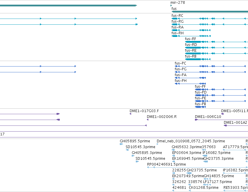The height and width of the screenshot is (192, 248).
Task: Select the fus-RC transcript label
Action: [x=177, y=16]
